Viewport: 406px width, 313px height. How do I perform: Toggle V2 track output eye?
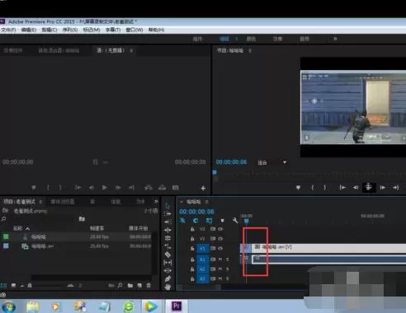220,239
